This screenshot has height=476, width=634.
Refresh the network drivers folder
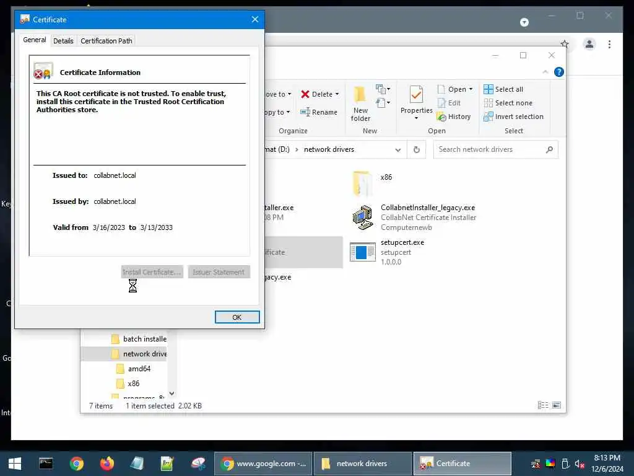[x=417, y=150]
